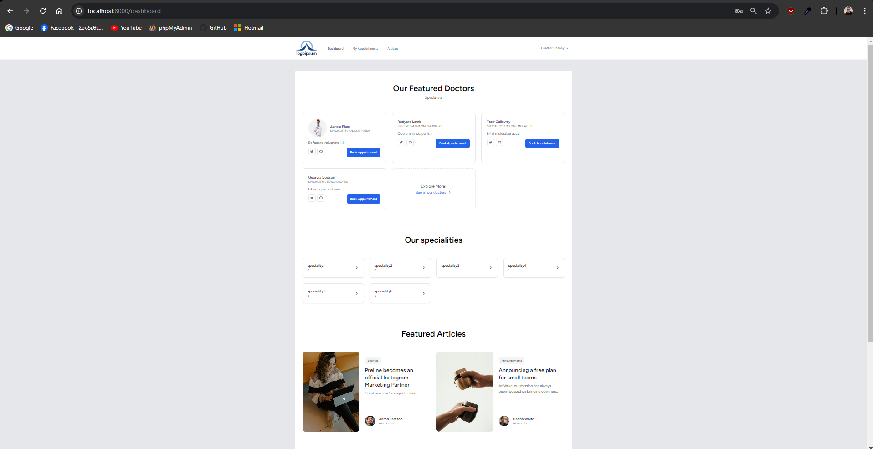The image size is (873, 449).
Task: Open Jayme Klein's Twitter profile icon
Action: [x=312, y=152]
